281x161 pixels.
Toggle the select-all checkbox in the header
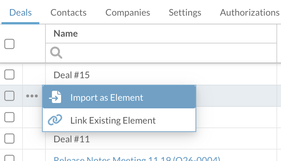click(9, 44)
